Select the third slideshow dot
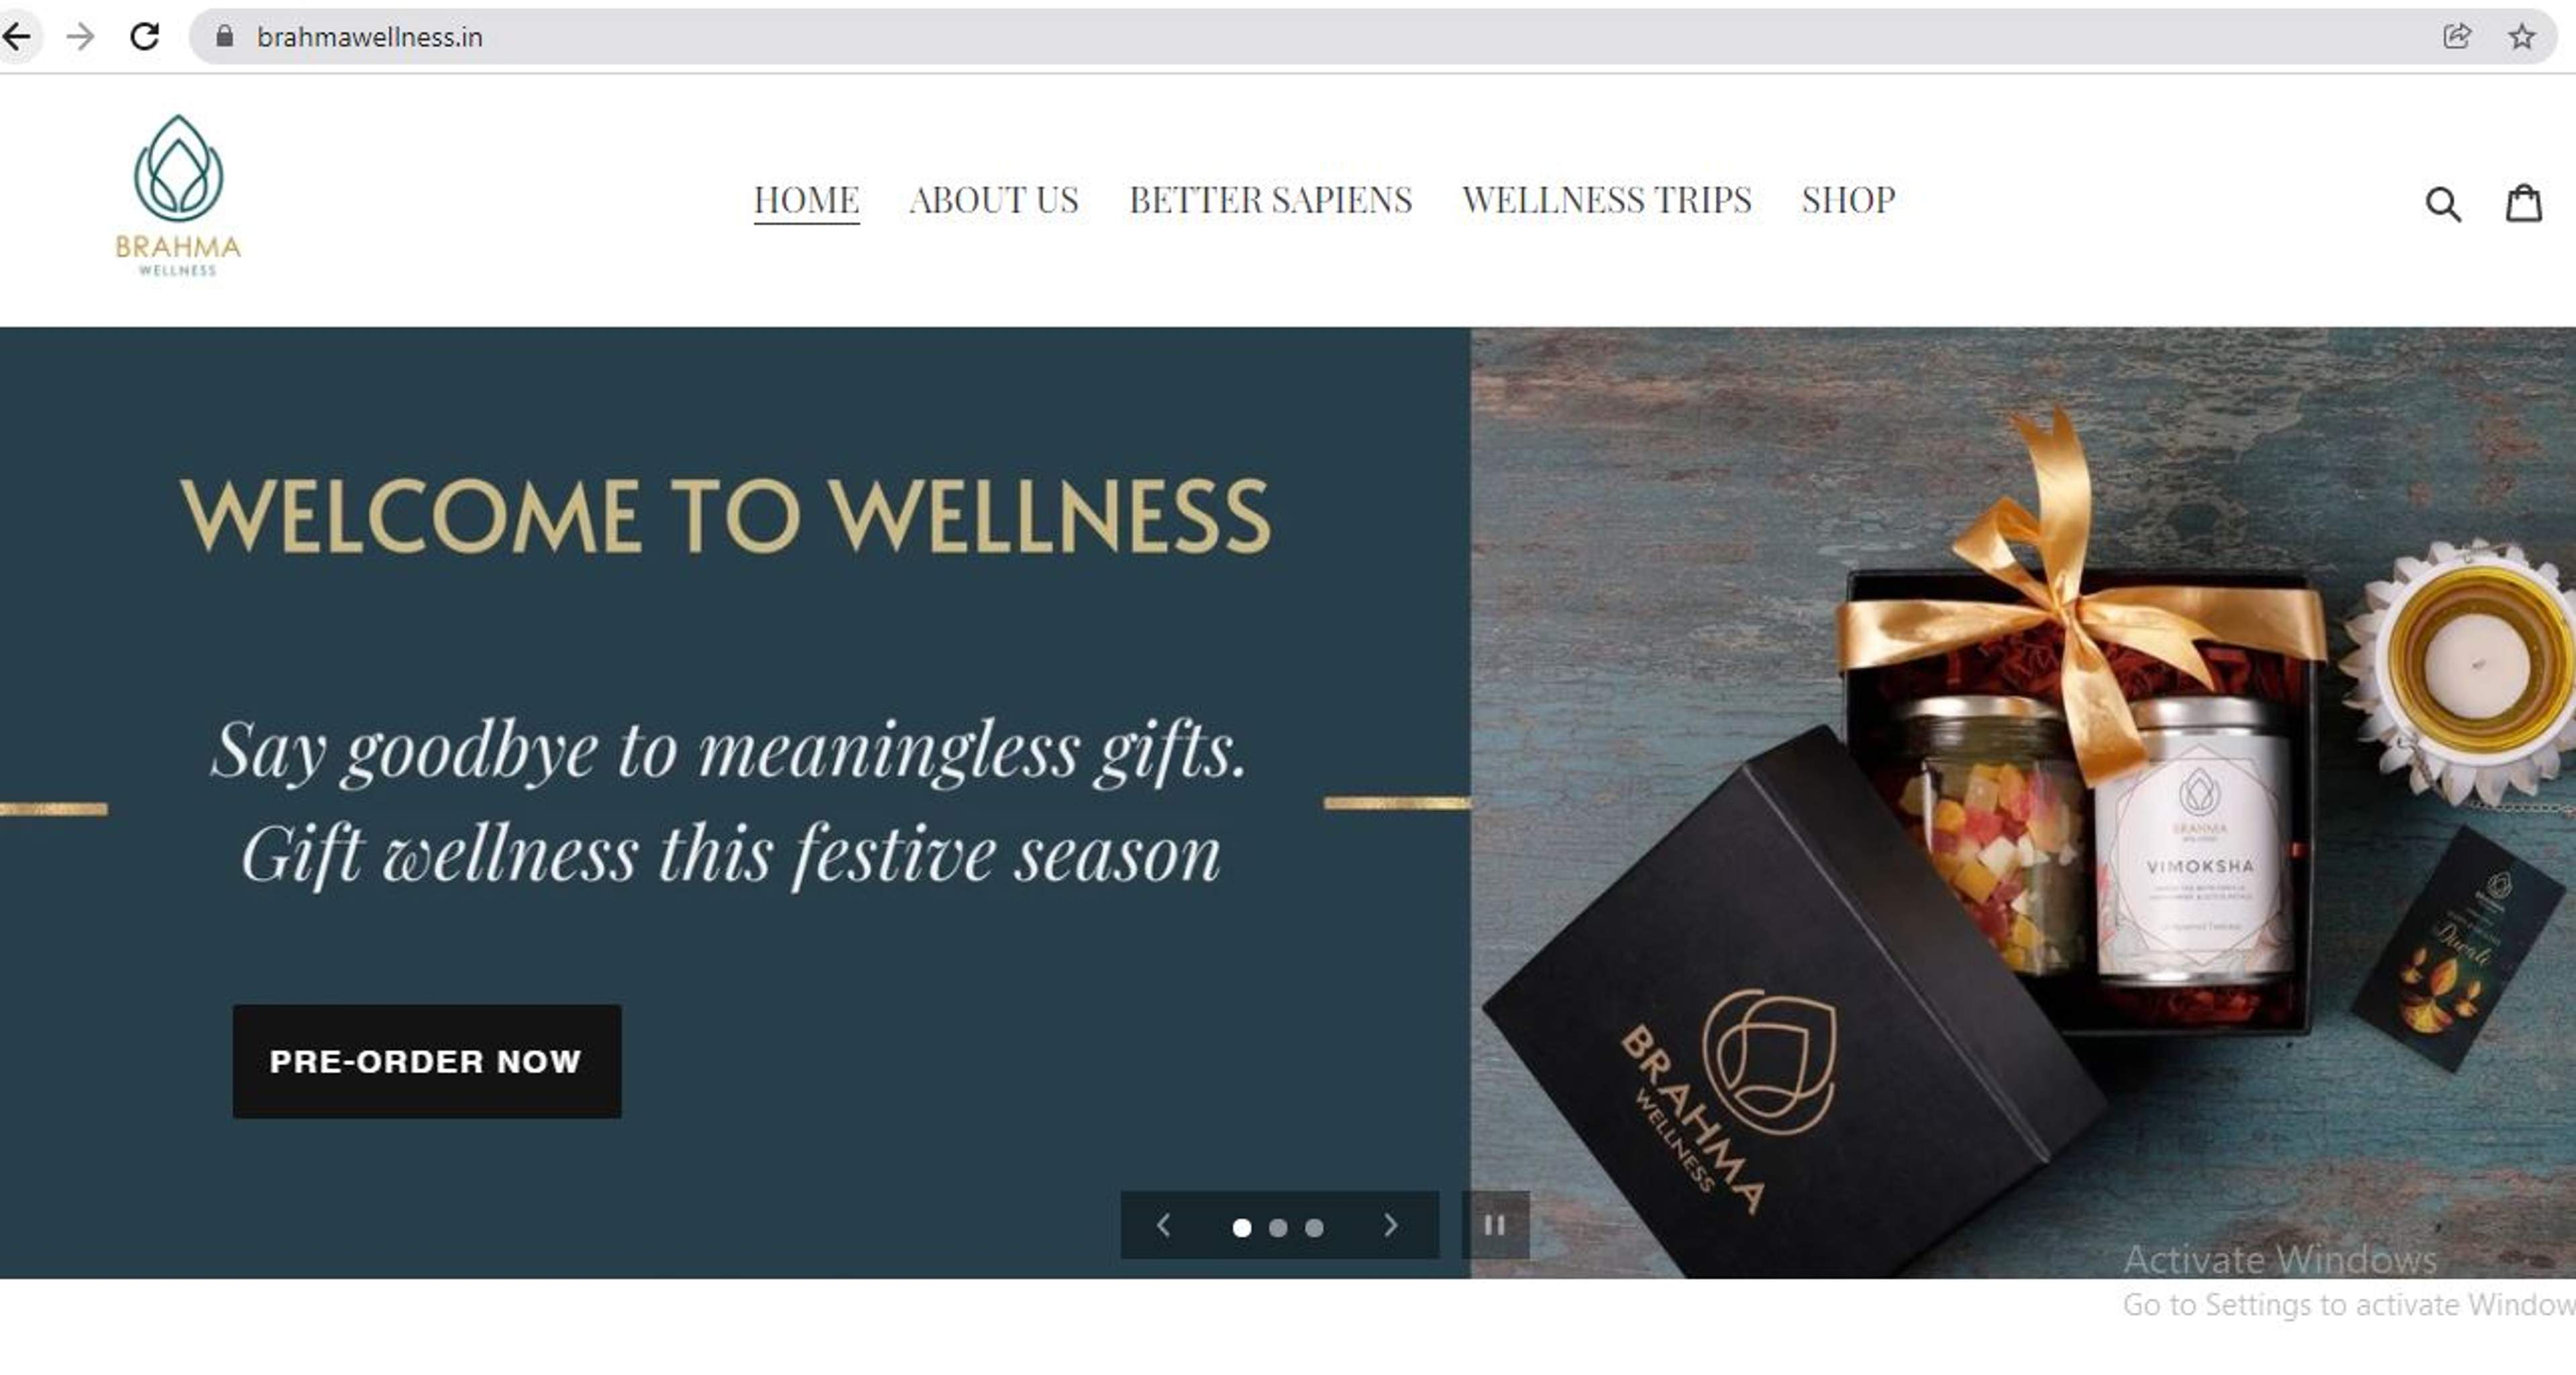Screen dimensions: 2576x1375 coord(1314,1227)
